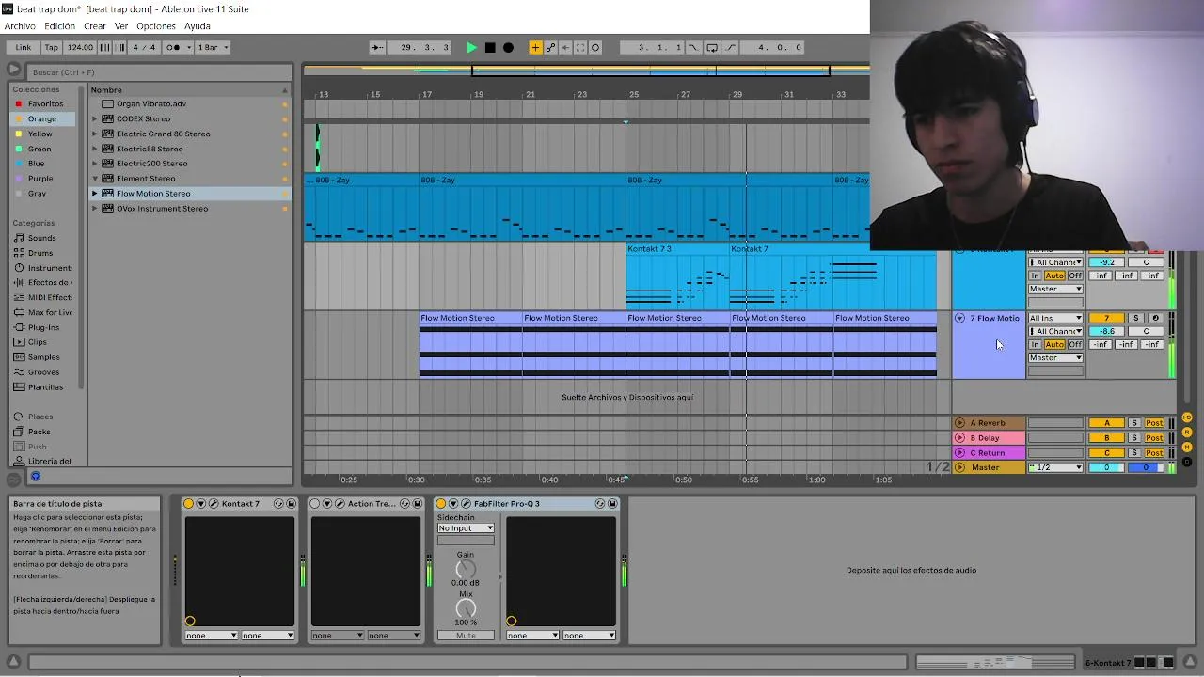This screenshot has height=677, width=1204.
Task: Click the Buscar search field
Action: click(160, 72)
